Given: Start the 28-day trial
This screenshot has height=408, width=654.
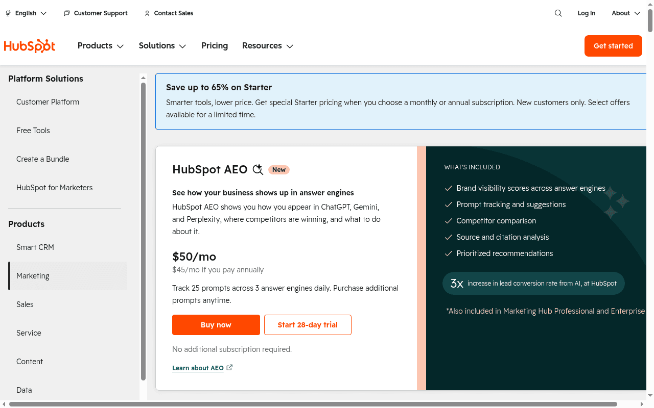Looking at the screenshot, I should (308, 325).
